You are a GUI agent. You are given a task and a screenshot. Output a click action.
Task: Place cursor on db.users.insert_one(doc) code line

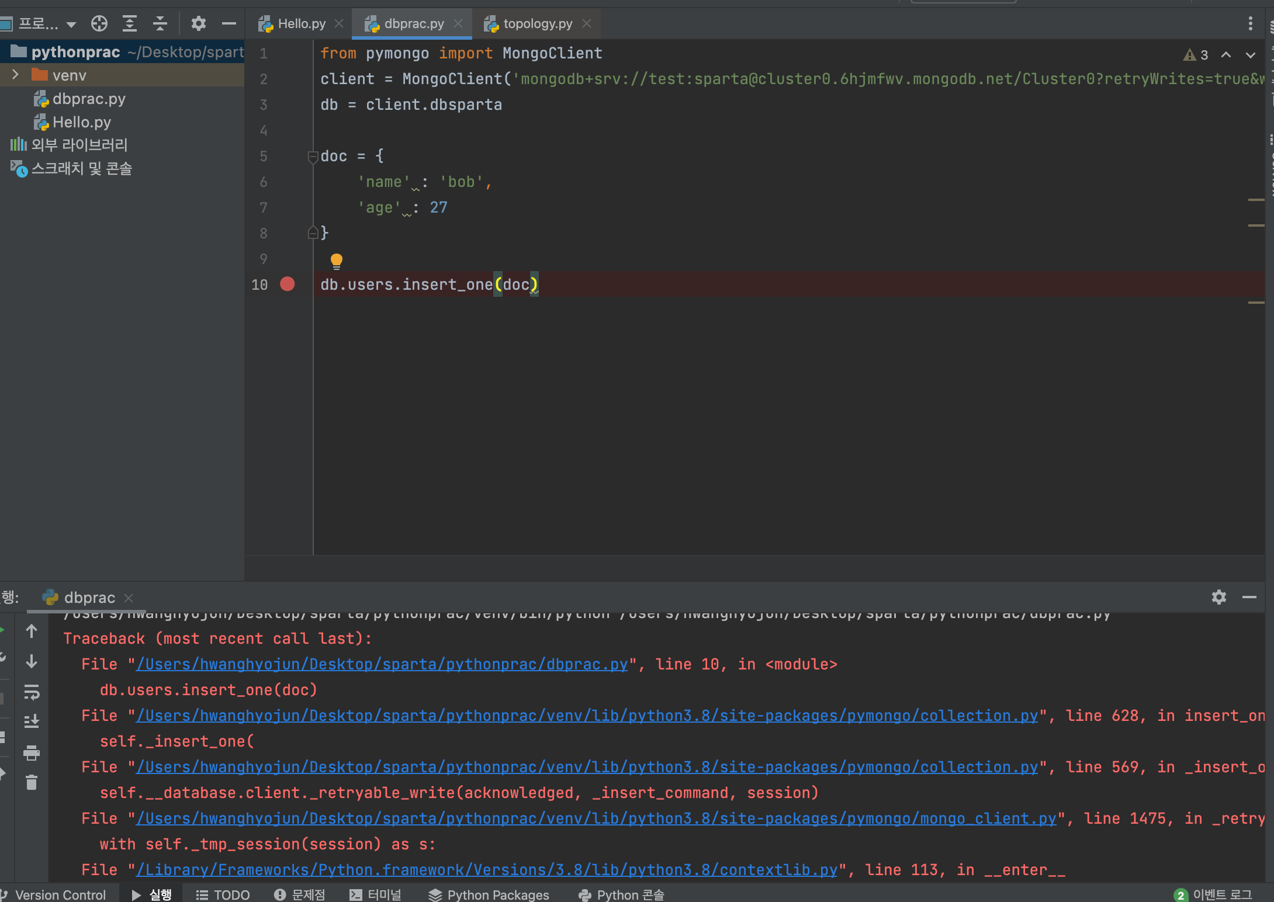click(430, 285)
